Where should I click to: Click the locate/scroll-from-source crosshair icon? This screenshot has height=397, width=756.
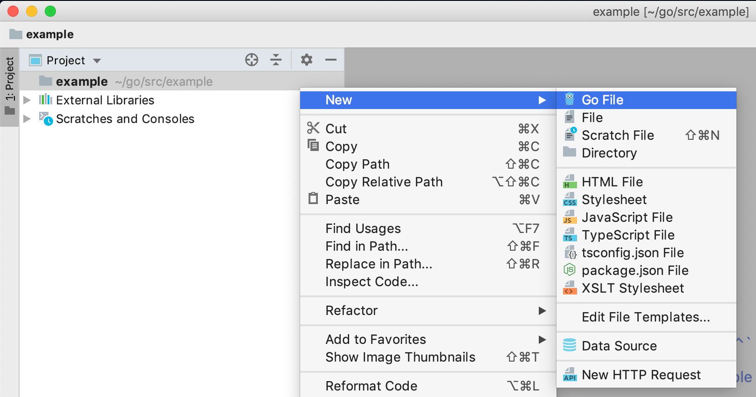pos(252,60)
